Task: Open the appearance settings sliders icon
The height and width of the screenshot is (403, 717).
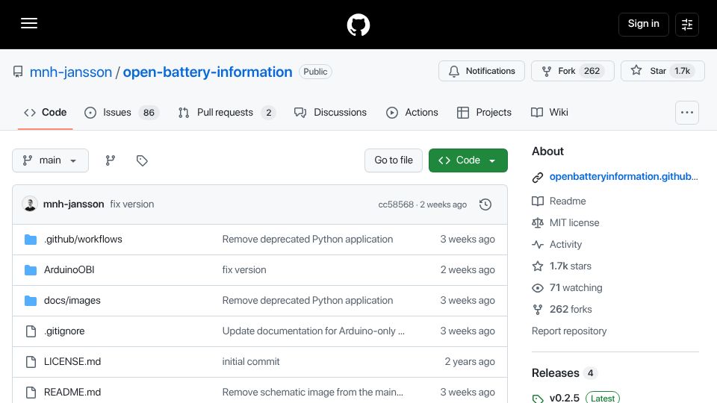Action: point(687,24)
